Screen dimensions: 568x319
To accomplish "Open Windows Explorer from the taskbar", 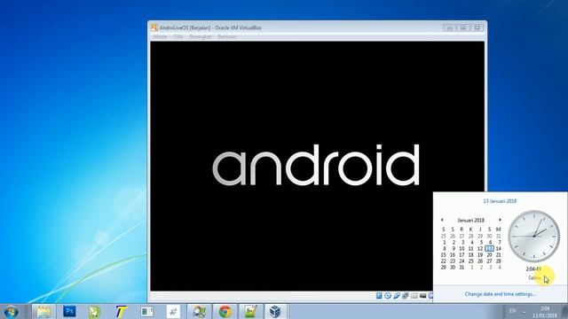I will (x=43, y=311).
